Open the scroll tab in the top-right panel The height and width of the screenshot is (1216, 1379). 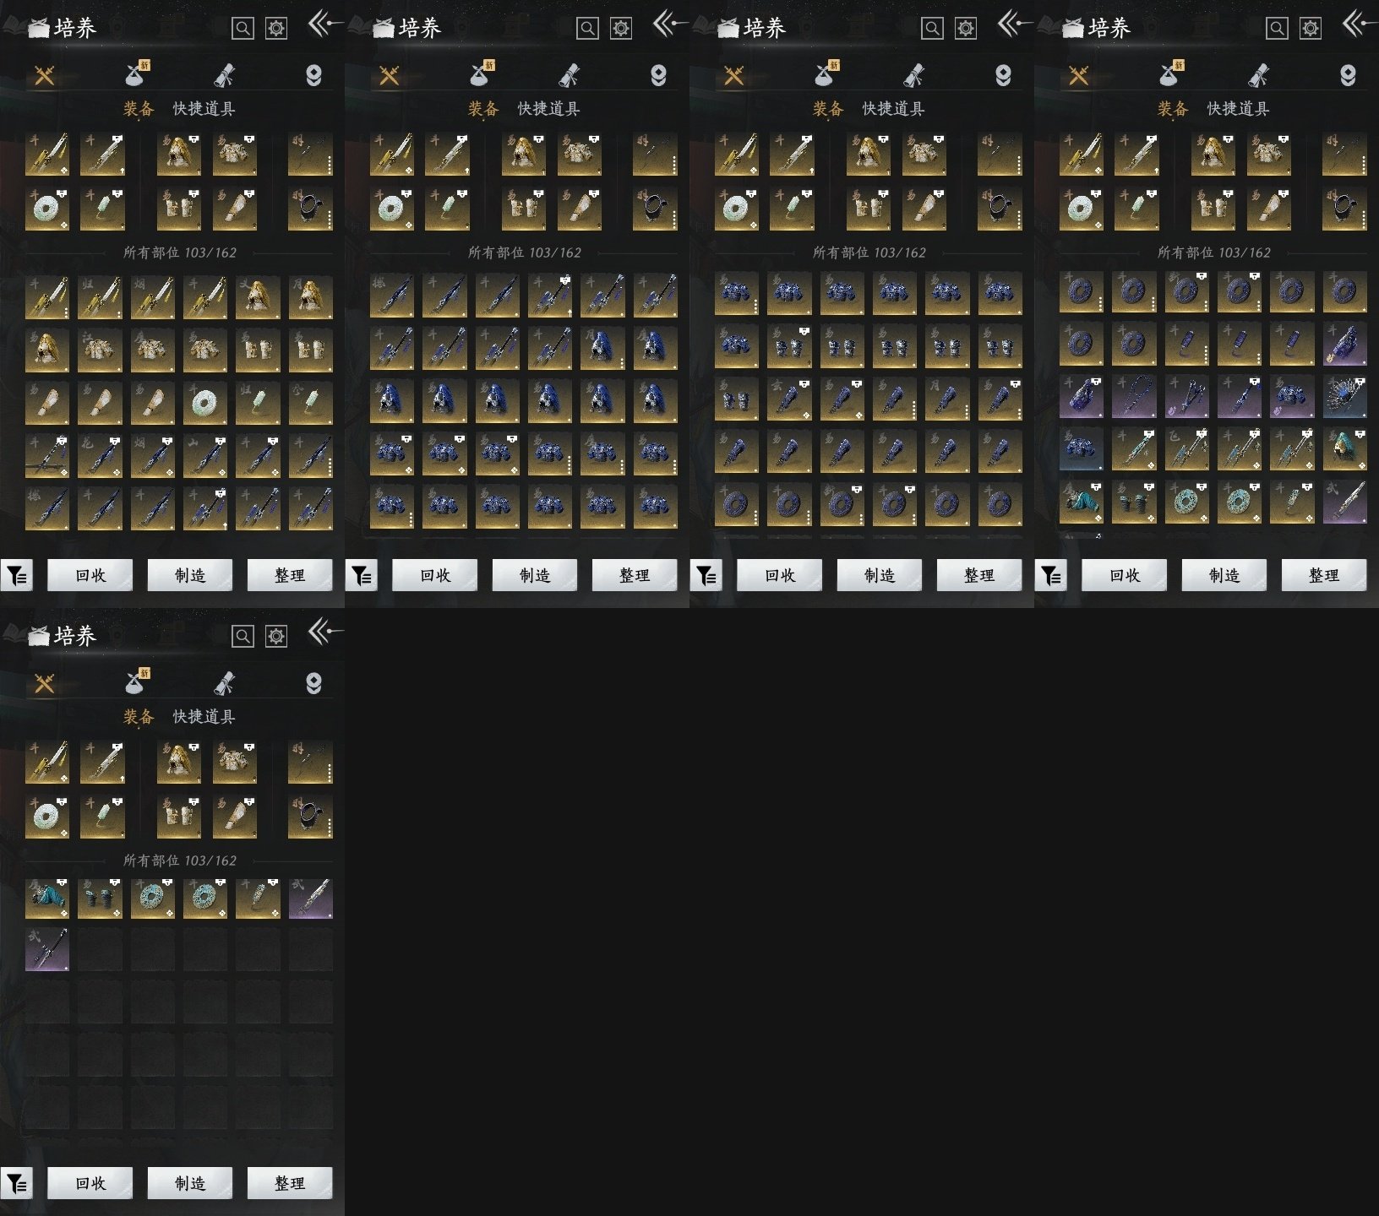(x=1258, y=76)
